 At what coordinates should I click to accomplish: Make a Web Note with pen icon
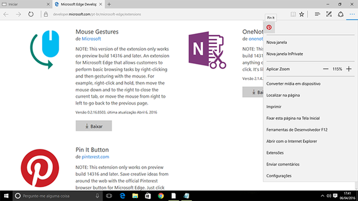329,15
